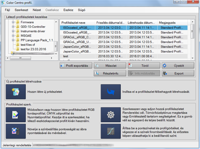Open the gear settings profile edit tile
Image resolution: width=200 pixels, height=149 pixels.
click(x=111, y=115)
